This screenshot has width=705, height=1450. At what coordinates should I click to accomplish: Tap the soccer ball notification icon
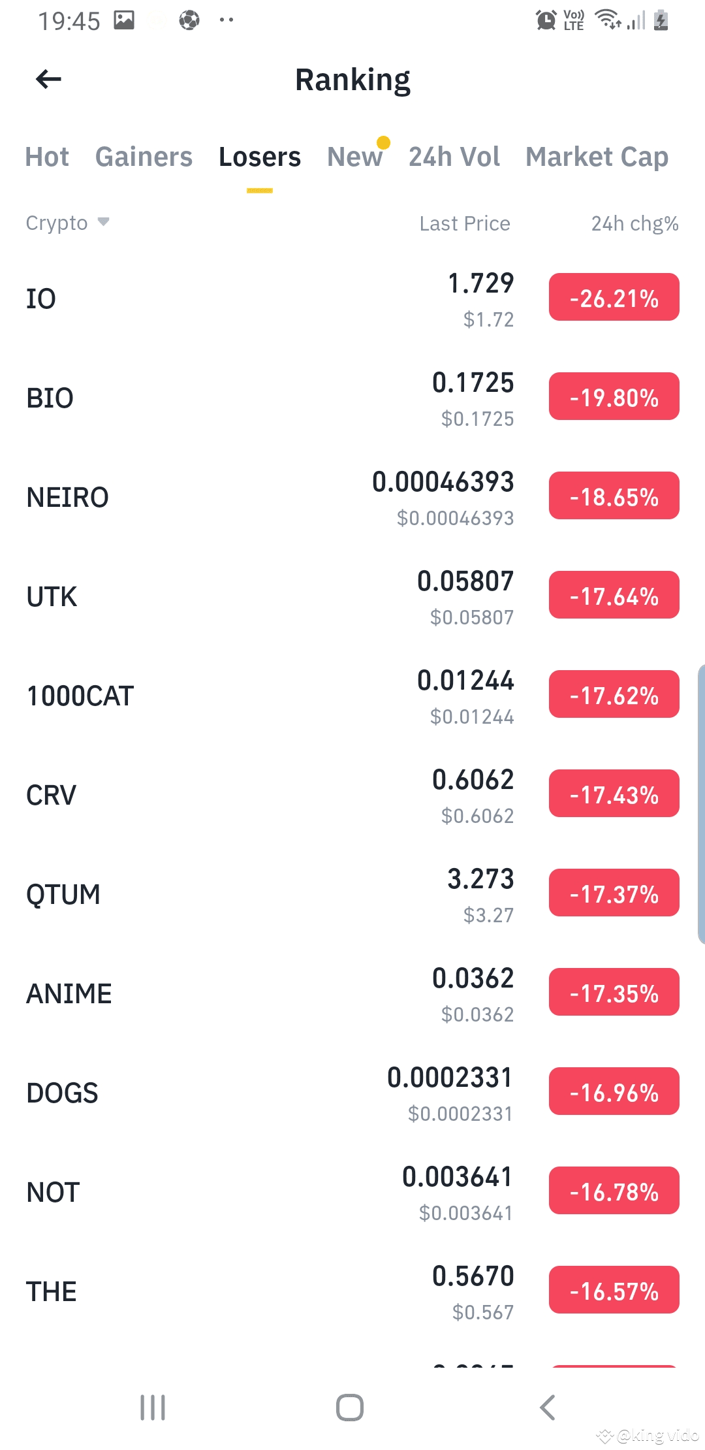[189, 20]
